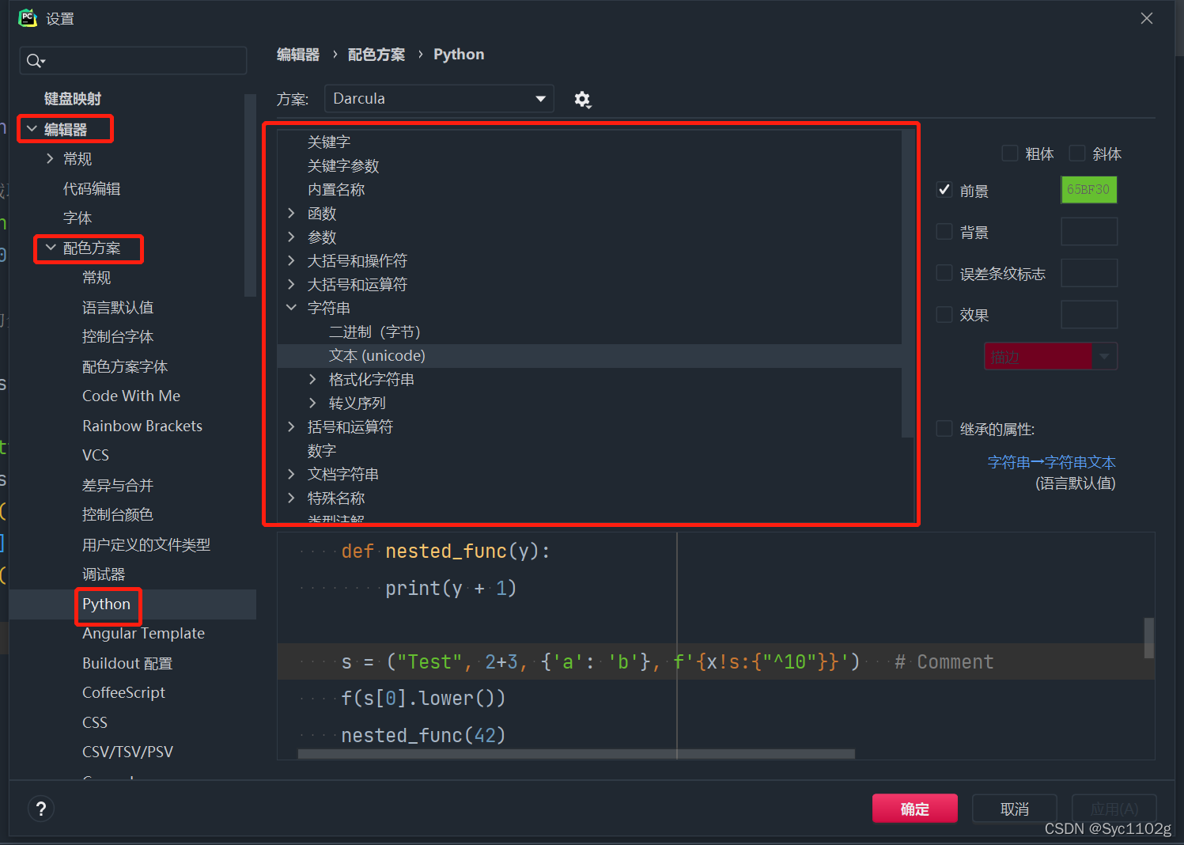Enable the 斜体 italic checkbox

click(1077, 153)
